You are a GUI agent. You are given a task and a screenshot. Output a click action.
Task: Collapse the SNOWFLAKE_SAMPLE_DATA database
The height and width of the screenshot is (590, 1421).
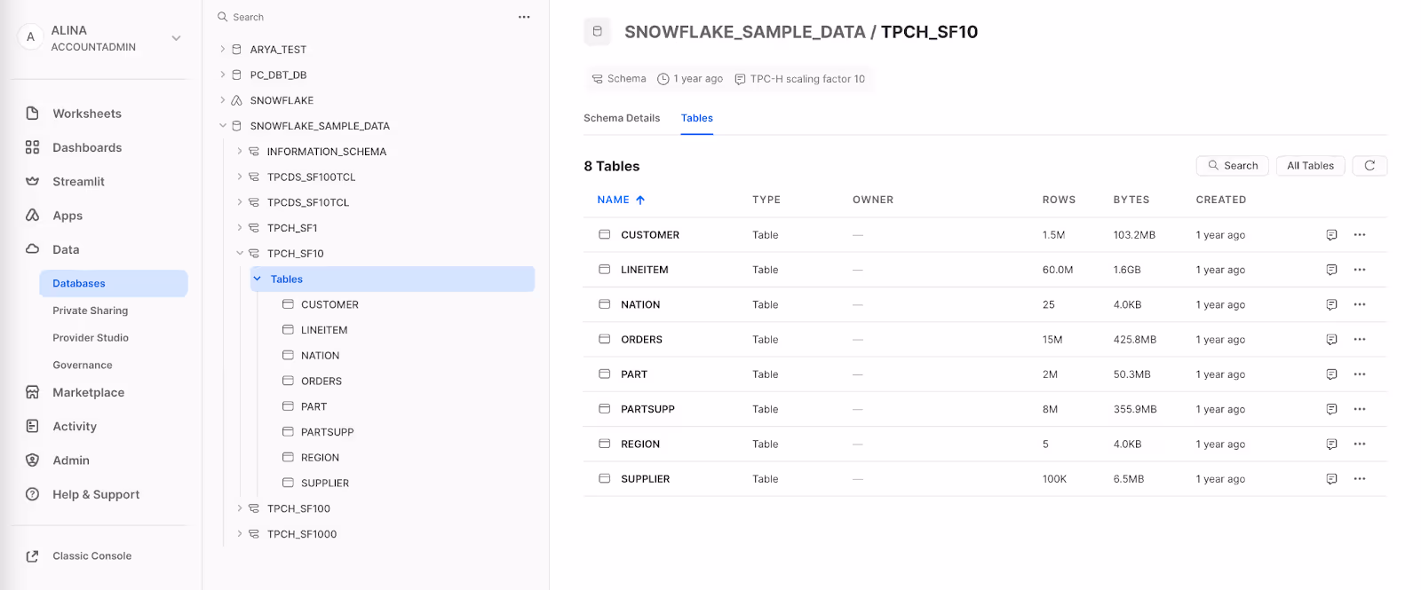pos(223,126)
